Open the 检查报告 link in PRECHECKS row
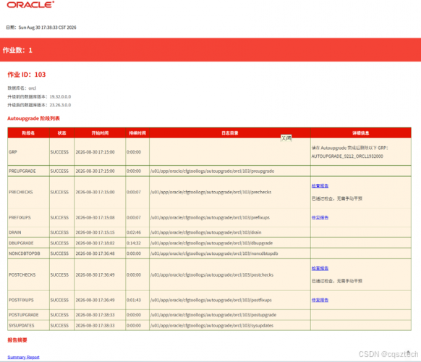Viewport: 421px width, 362px height. tap(320, 185)
